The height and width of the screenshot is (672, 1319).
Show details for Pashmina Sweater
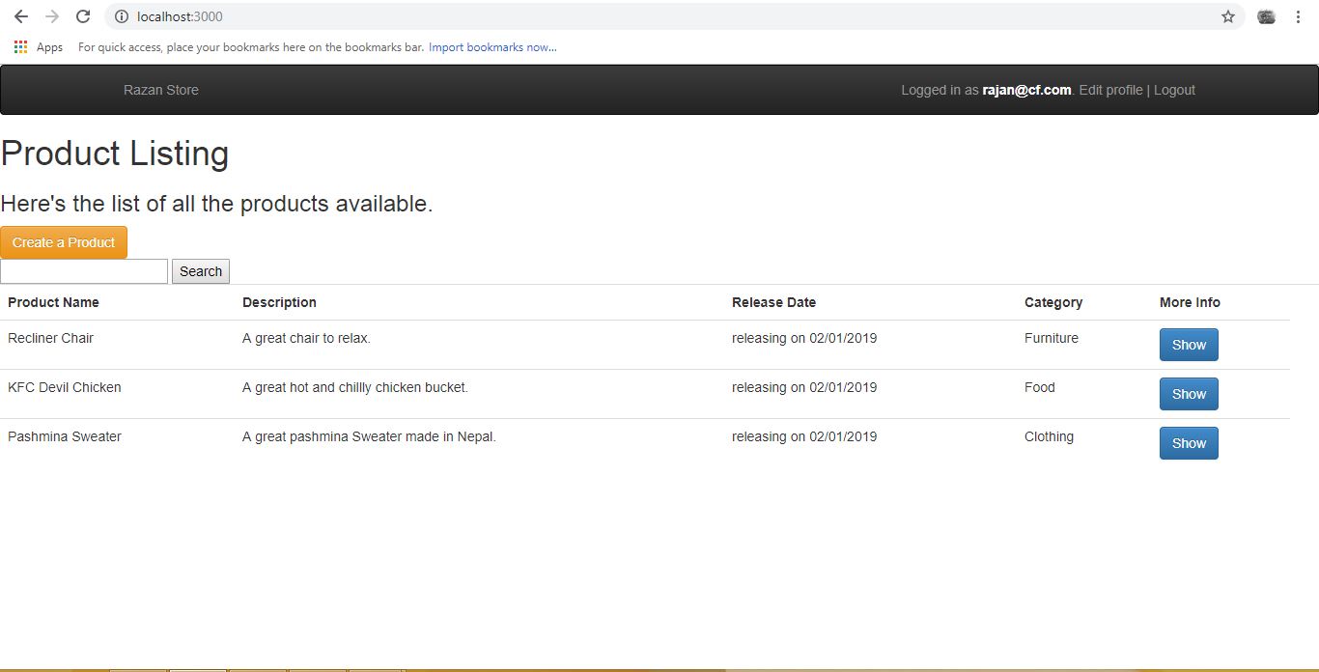pyautogui.click(x=1189, y=442)
